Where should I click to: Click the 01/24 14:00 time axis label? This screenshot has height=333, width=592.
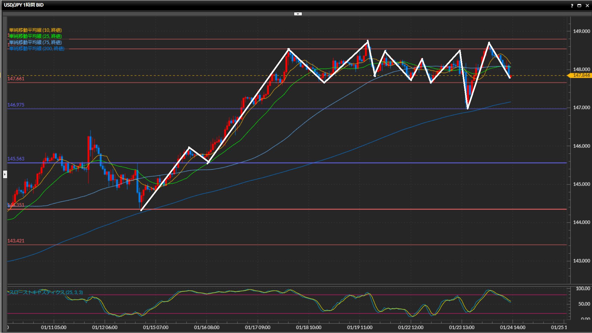tap(512, 327)
